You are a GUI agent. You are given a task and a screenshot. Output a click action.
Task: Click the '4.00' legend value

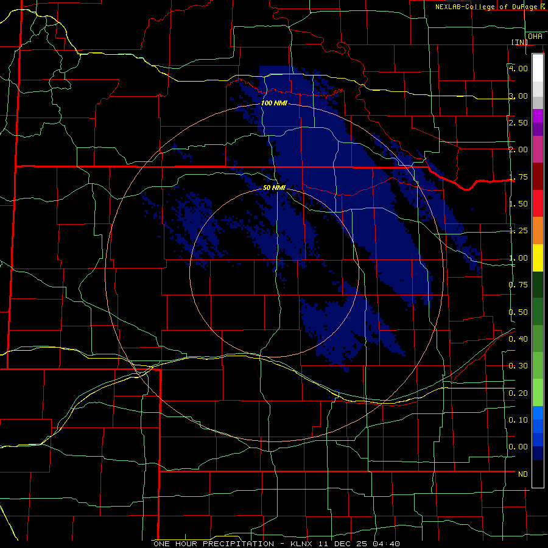point(518,68)
